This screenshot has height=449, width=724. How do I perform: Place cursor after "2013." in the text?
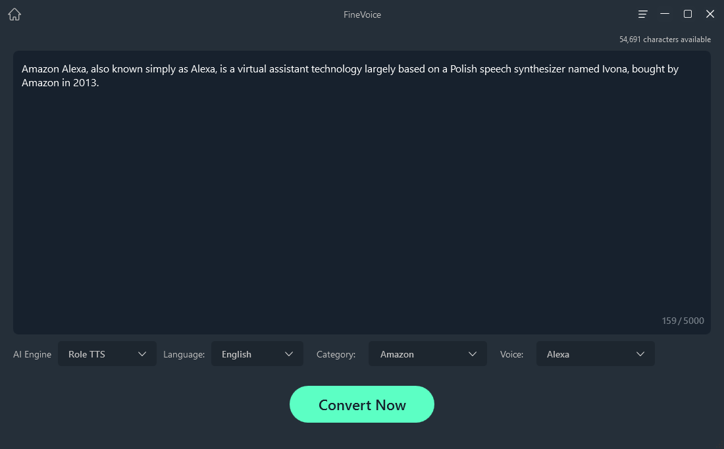(x=100, y=83)
